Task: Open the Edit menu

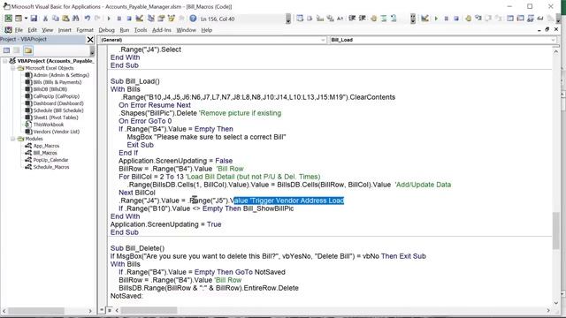Action: coord(33,30)
